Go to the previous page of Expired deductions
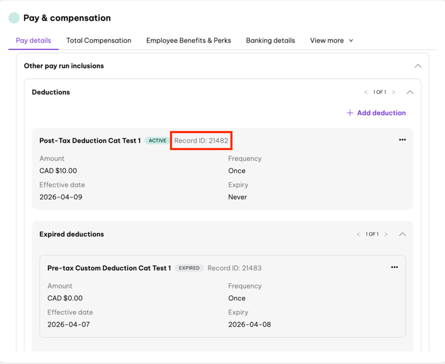The width and height of the screenshot is (445, 364). (358, 234)
